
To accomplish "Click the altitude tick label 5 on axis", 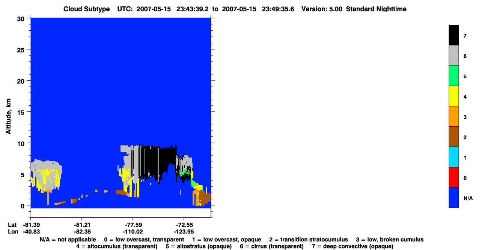I will click(x=23, y=174).
